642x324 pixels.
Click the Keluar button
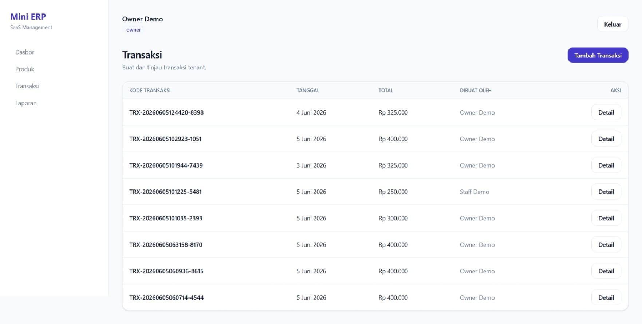pos(613,24)
